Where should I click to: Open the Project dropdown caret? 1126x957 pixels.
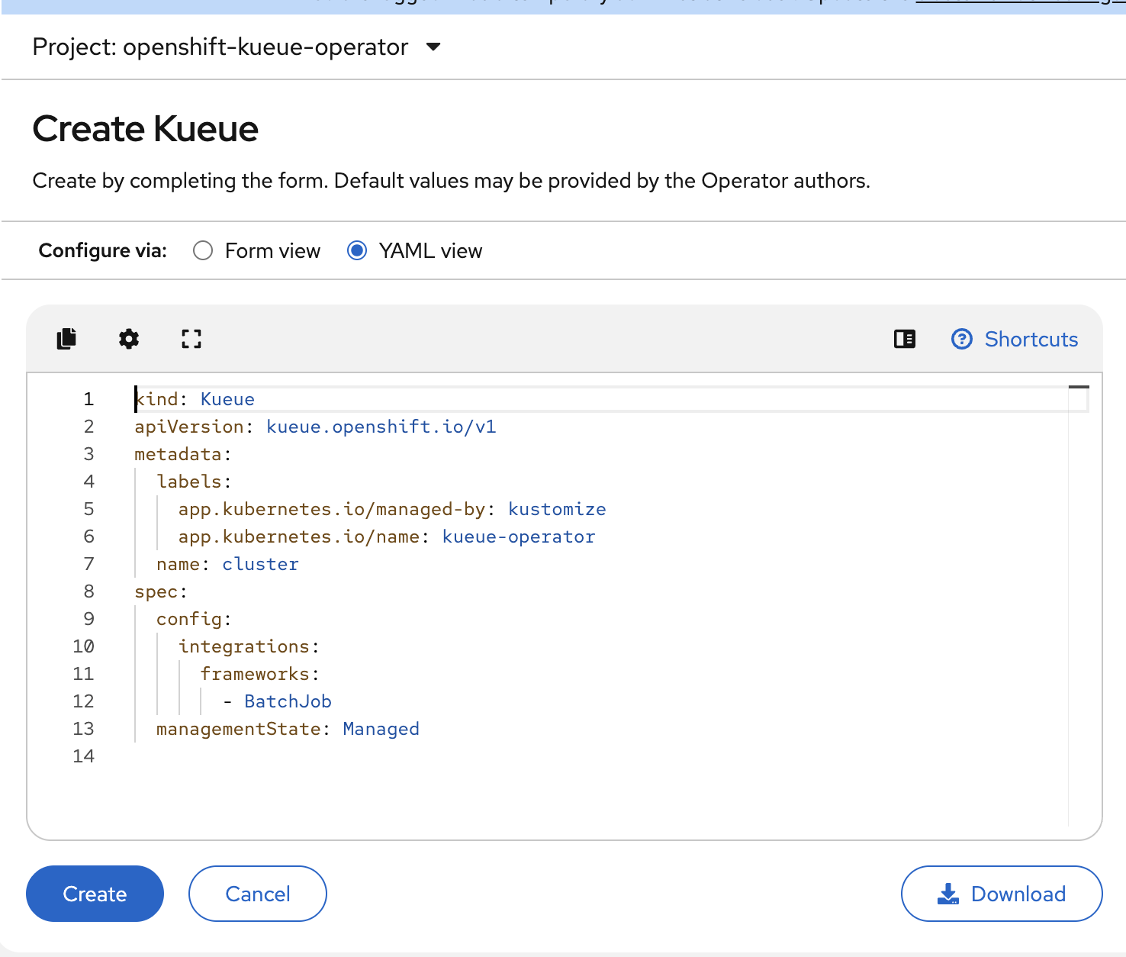pos(433,47)
